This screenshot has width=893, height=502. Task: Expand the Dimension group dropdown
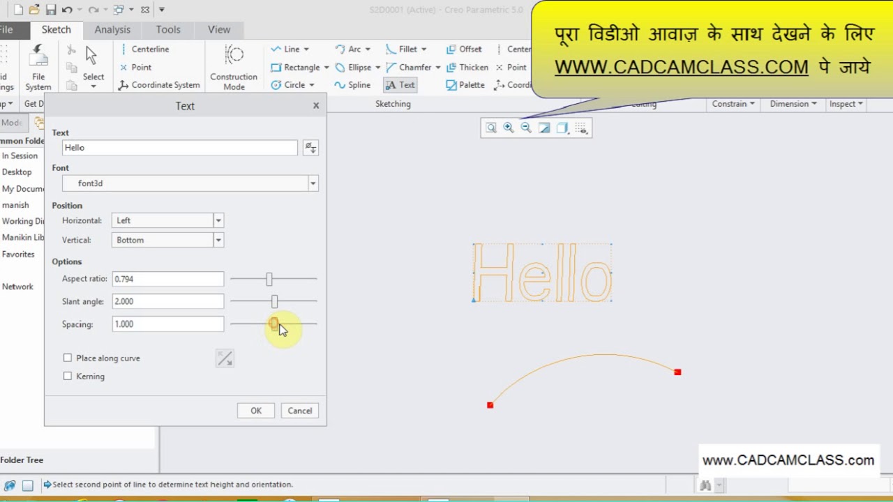click(793, 104)
